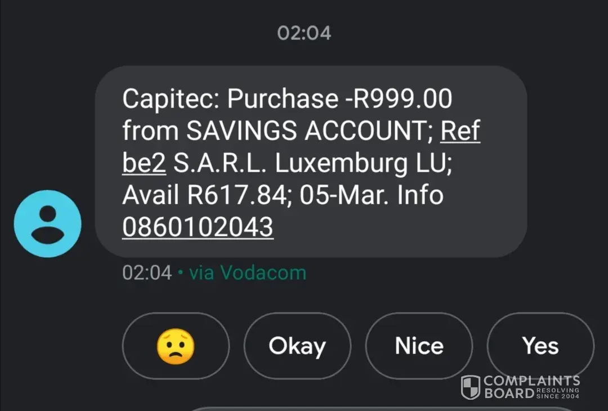Tap the 02:04 timestamp above the message
The width and height of the screenshot is (608, 411).
(304, 33)
